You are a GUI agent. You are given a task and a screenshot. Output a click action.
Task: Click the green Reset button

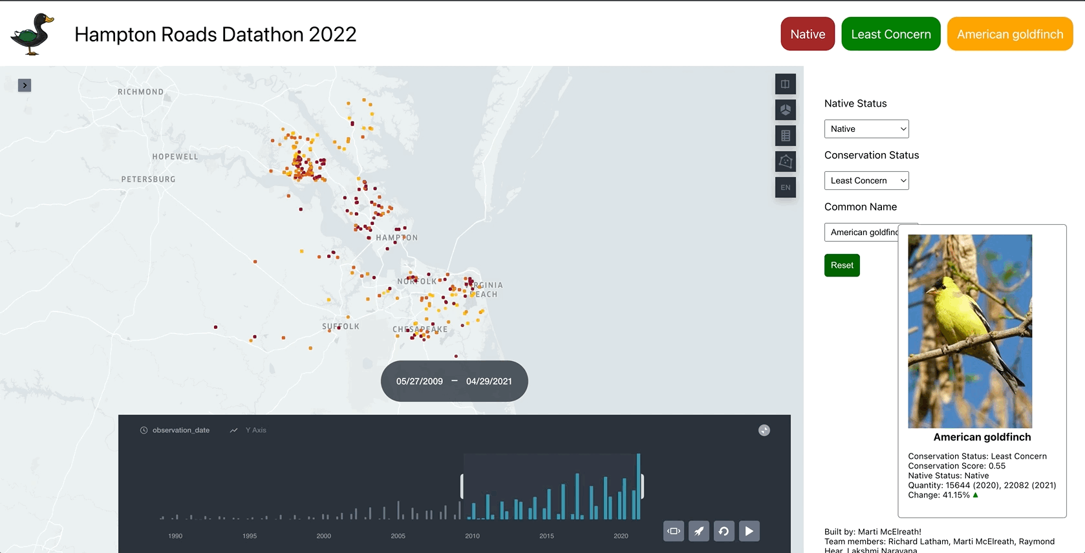pos(842,266)
